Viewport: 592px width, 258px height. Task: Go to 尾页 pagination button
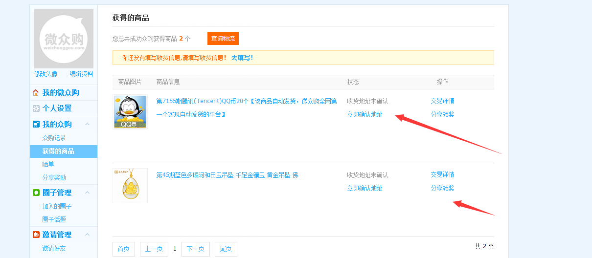(x=226, y=249)
